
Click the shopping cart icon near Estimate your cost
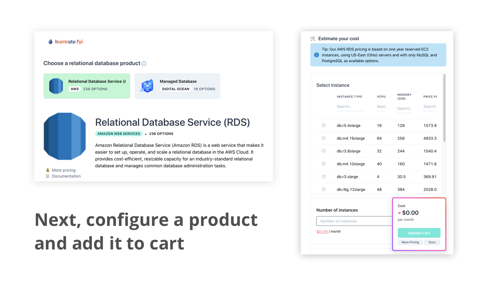313,38
